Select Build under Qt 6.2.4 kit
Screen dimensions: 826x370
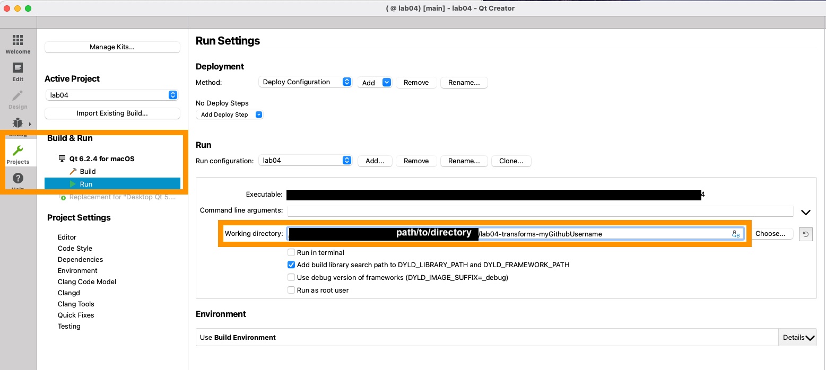pos(88,171)
